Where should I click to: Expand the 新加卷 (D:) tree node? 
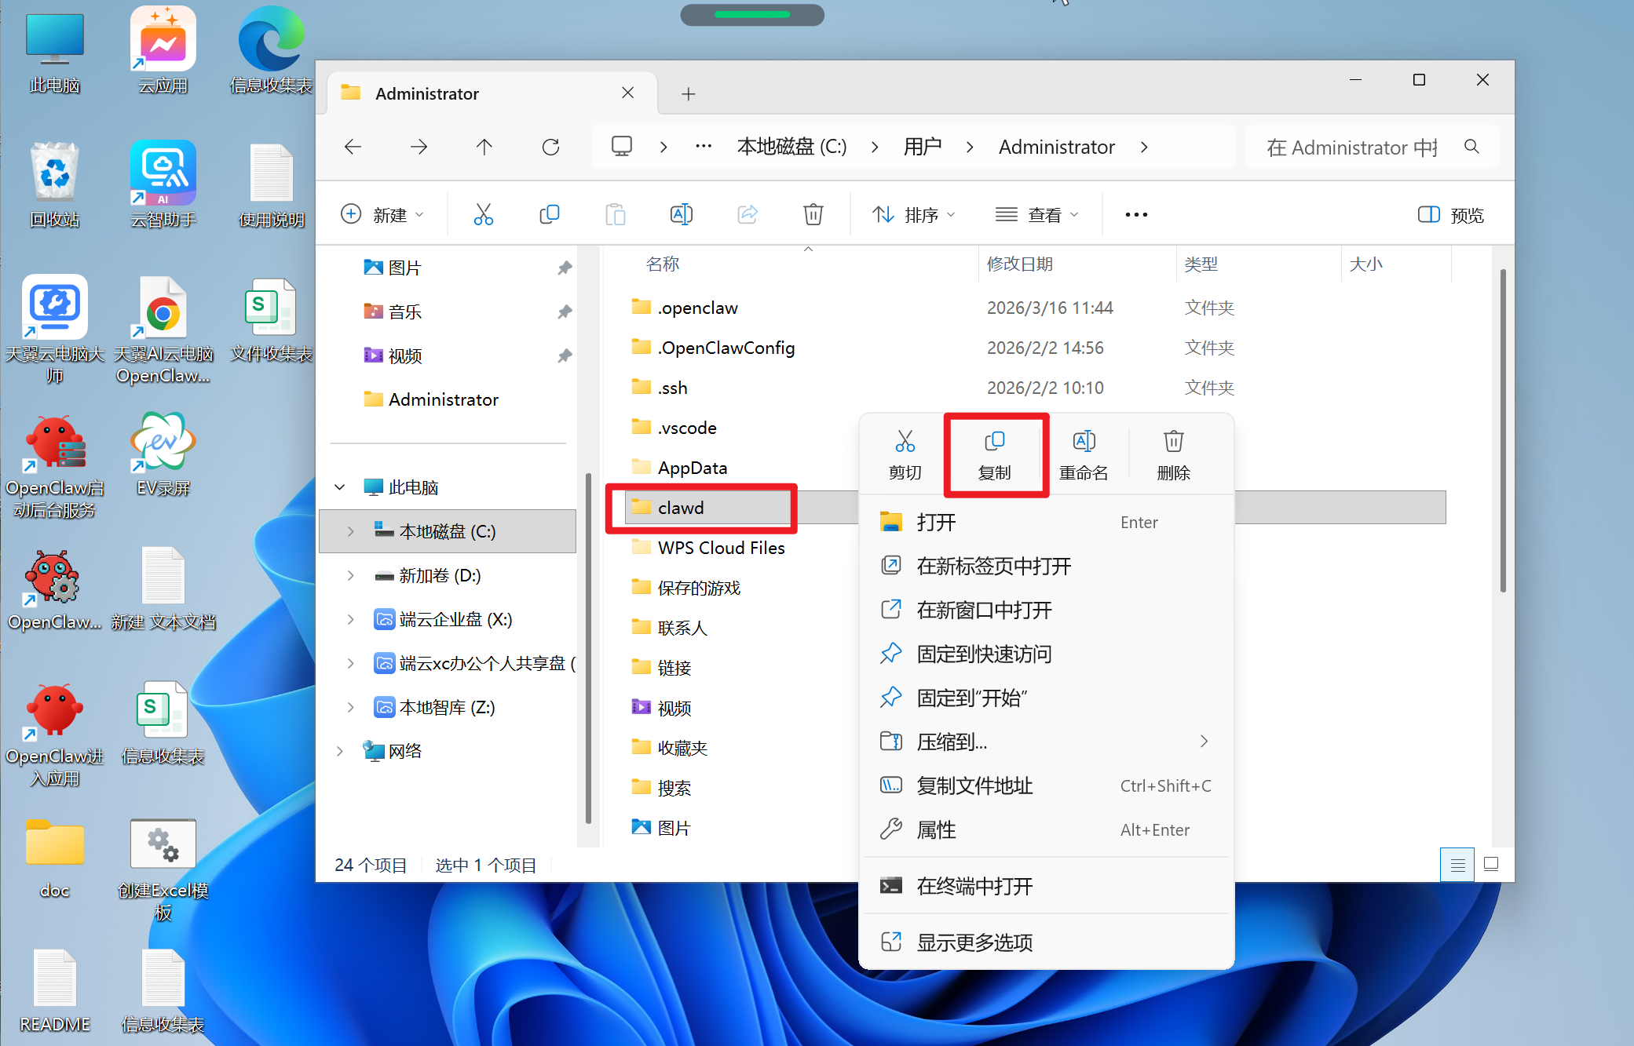[350, 575]
